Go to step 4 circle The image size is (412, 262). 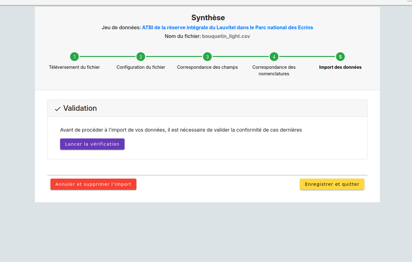click(x=274, y=57)
